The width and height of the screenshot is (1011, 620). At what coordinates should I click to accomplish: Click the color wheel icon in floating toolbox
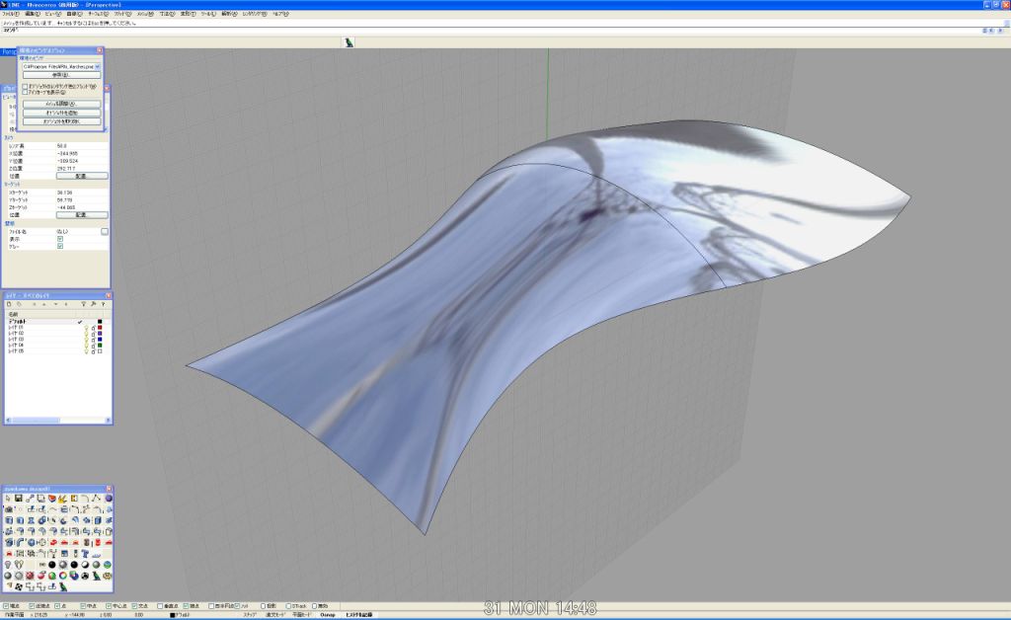63,575
